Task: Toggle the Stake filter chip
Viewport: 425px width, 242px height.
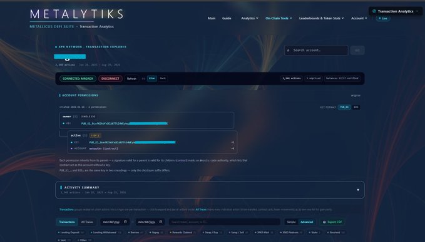Action: [x=314, y=233]
